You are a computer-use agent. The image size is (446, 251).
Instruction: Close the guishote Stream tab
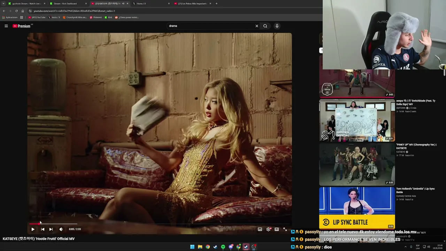45,3
